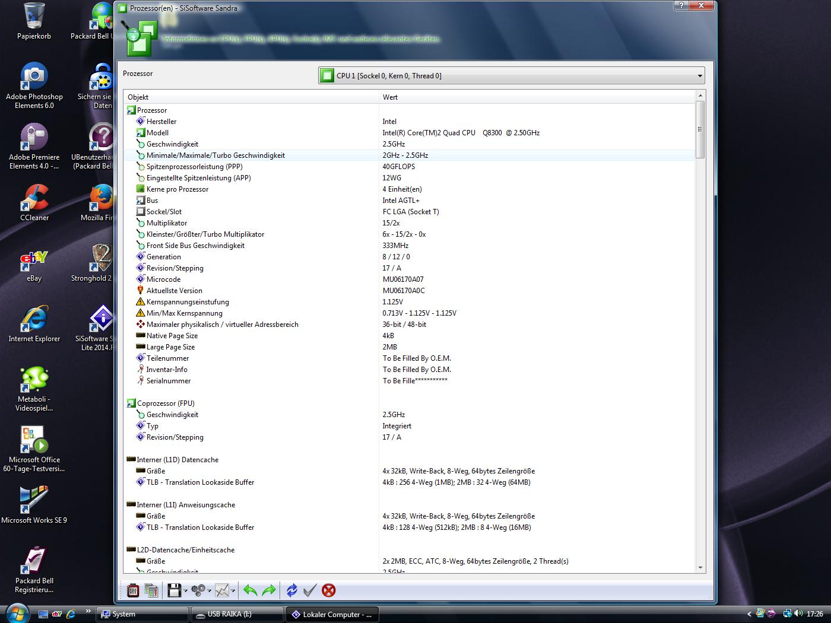Screen dimensions: 831x623
Task: Click the settings sliders icon in bottom toolbar
Action: pyautogui.click(x=133, y=590)
